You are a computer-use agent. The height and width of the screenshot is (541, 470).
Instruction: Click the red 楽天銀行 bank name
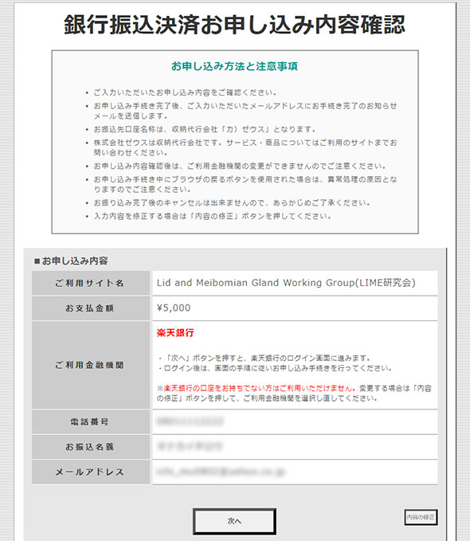[175, 332]
